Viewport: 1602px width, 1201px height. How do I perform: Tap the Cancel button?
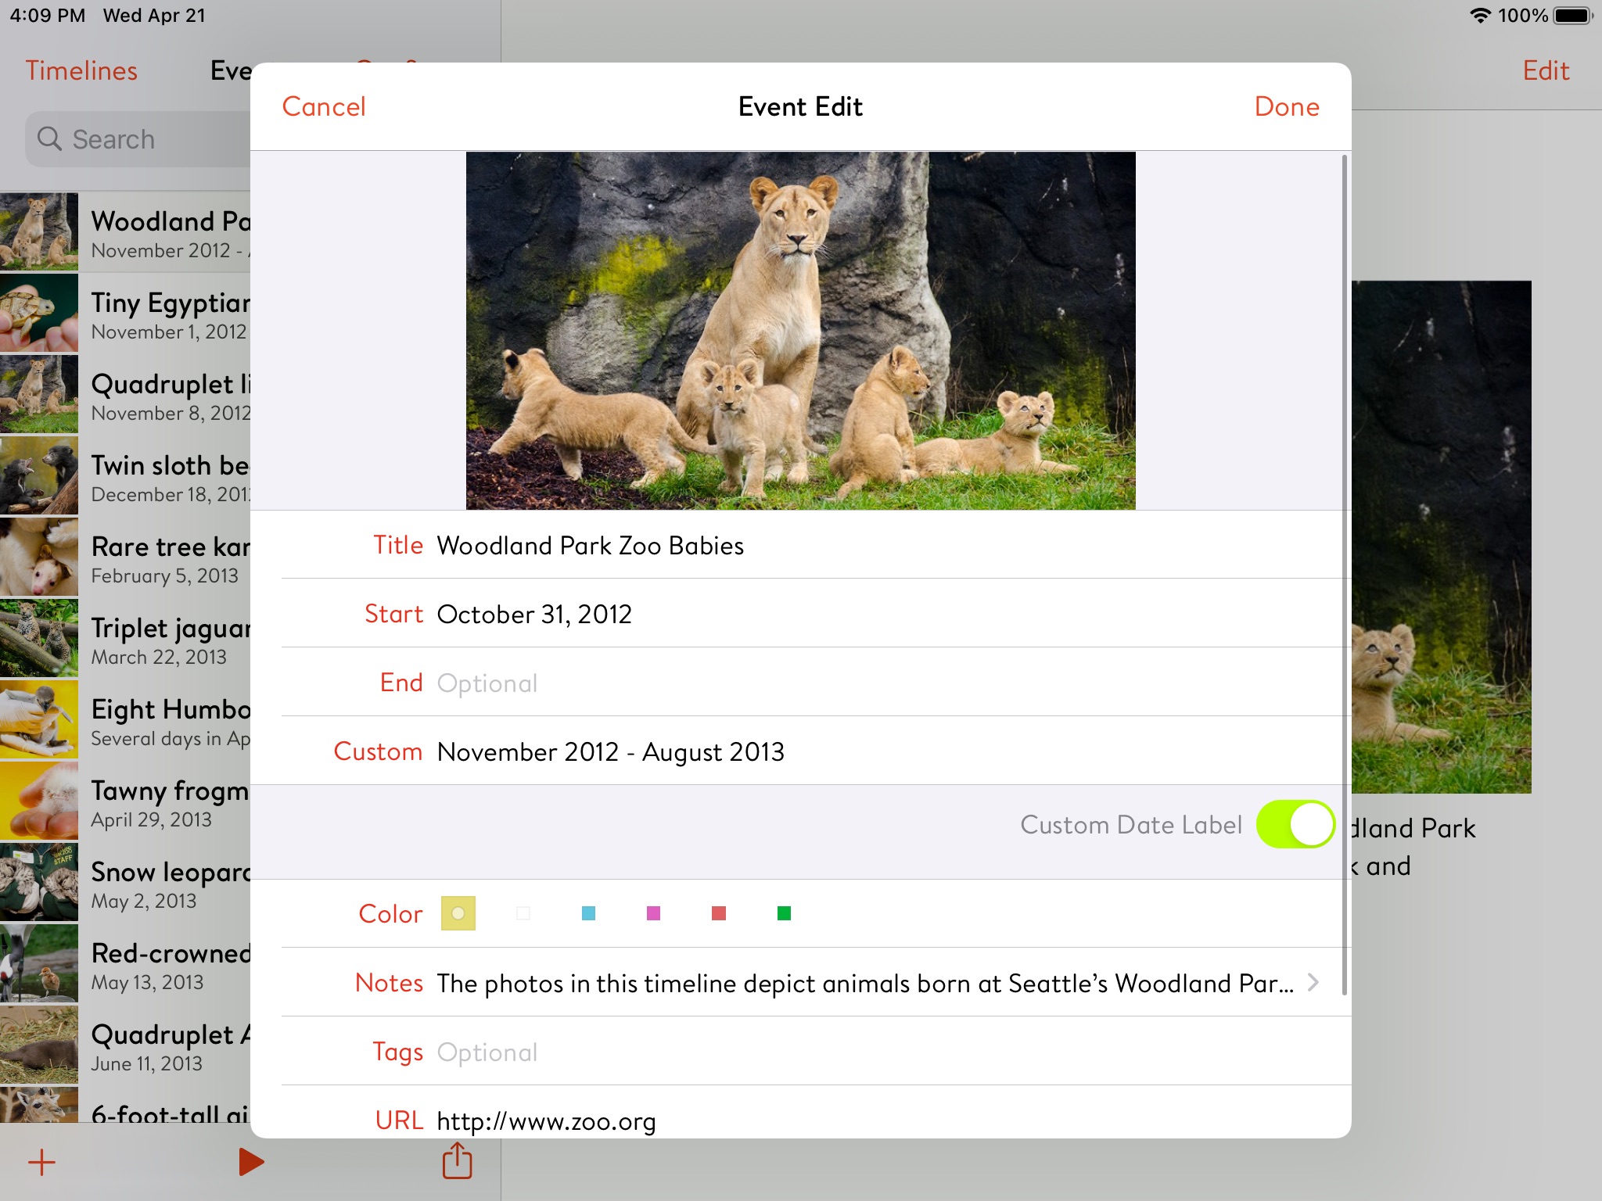click(x=323, y=106)
